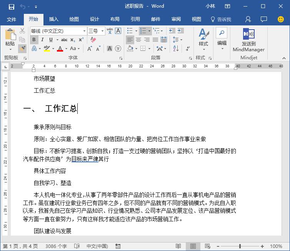Move the zoom slider handle

(240, 246)
